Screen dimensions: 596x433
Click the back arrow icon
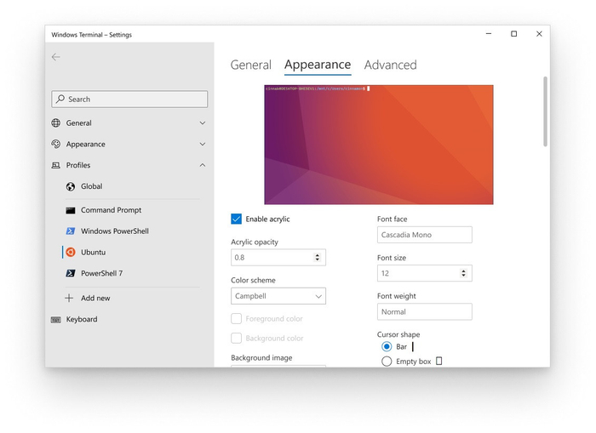56,57
